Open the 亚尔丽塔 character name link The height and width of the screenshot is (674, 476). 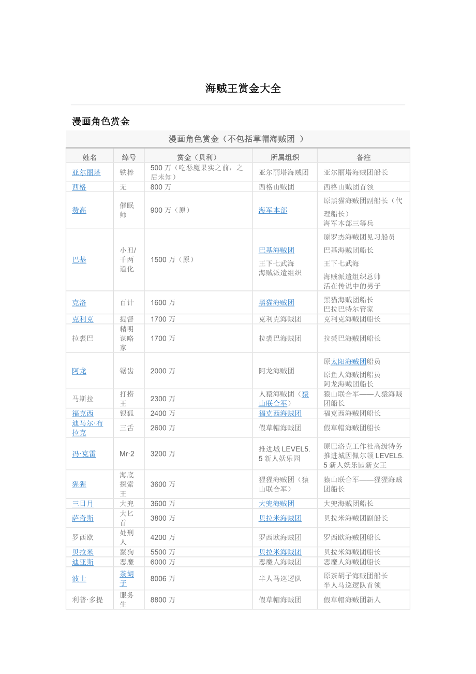[x=86, y=172]
